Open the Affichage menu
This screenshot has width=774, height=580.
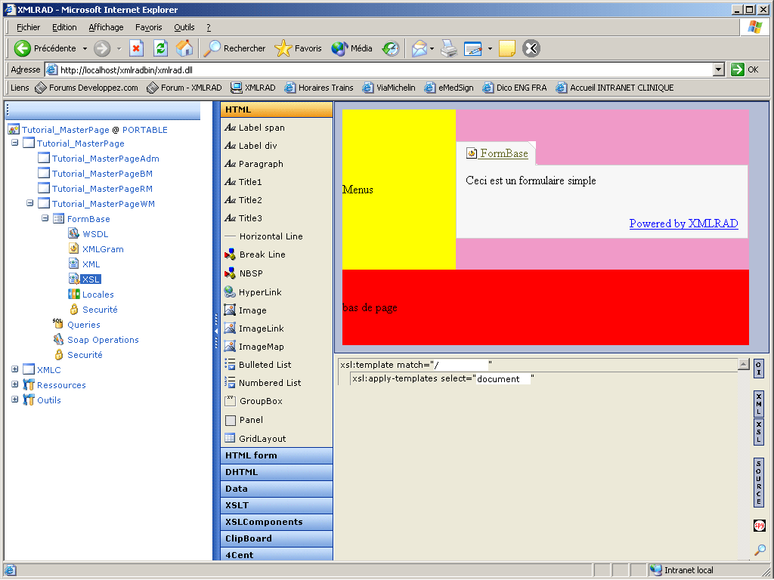106,27
